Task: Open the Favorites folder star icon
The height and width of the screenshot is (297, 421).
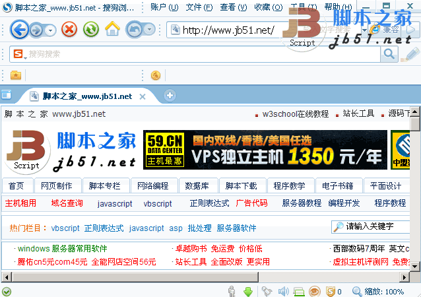Action: click(16, 75)
